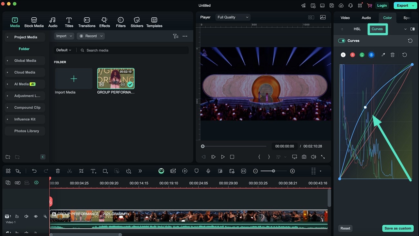The width and height of the screenshot is (419, 236).
Task: Show more timeline tools with double chevron
Action: (x=140, y=171)
